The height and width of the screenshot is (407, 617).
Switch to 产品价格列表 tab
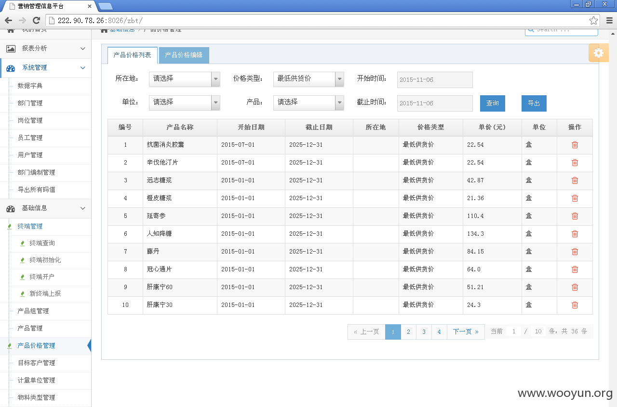coord(133,55)
